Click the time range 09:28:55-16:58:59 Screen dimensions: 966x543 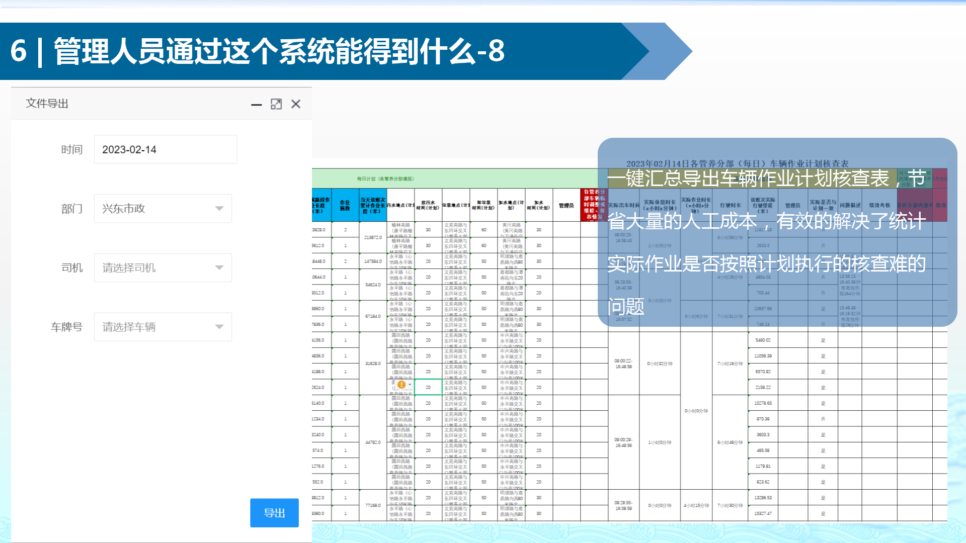(623, 505)
